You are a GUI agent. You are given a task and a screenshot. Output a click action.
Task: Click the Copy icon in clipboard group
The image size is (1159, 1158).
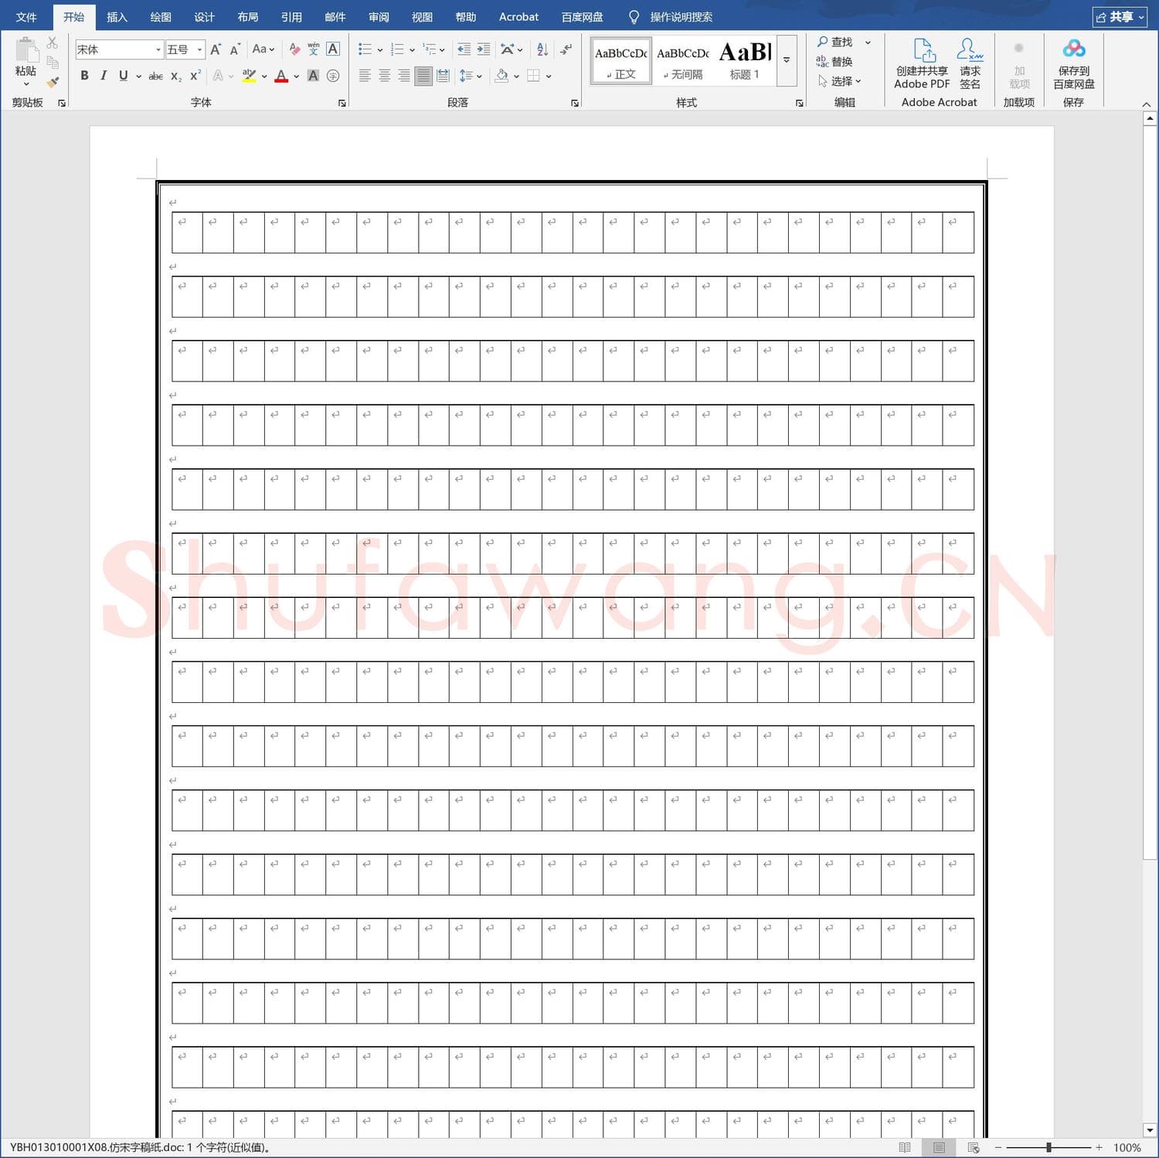click(x=52, y=63)
